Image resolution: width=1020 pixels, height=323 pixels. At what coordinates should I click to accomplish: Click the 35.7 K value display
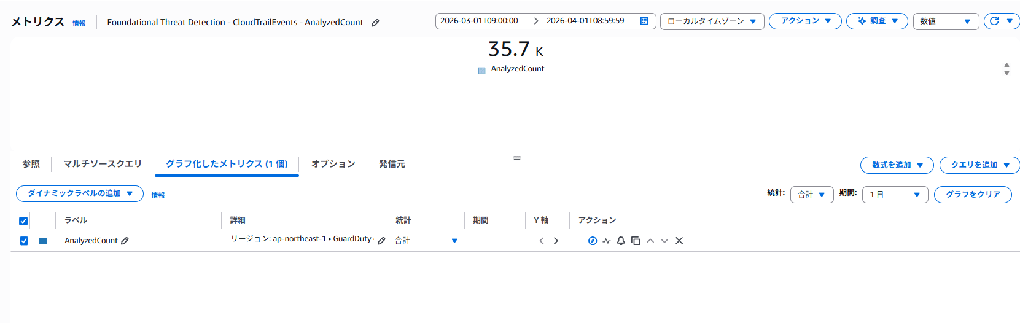tap(515, 49)
